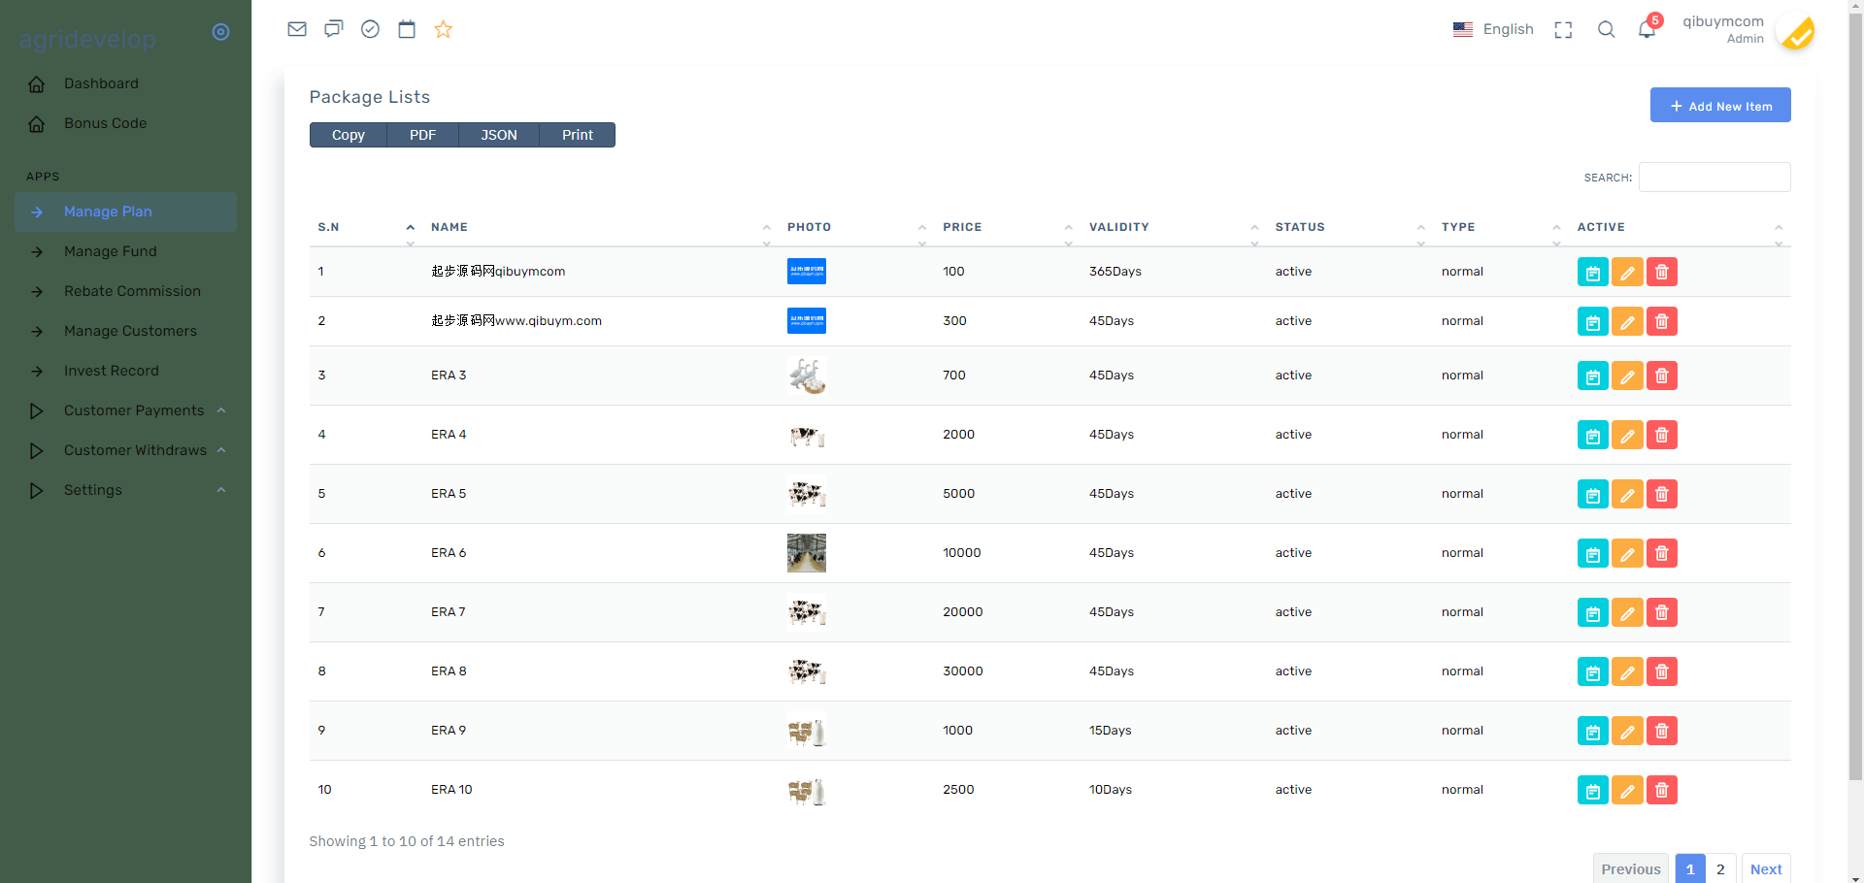Viewport: 1864px width, 883px height.
Task: Open notifications bell with badge 5
Action: [1648, 28]
